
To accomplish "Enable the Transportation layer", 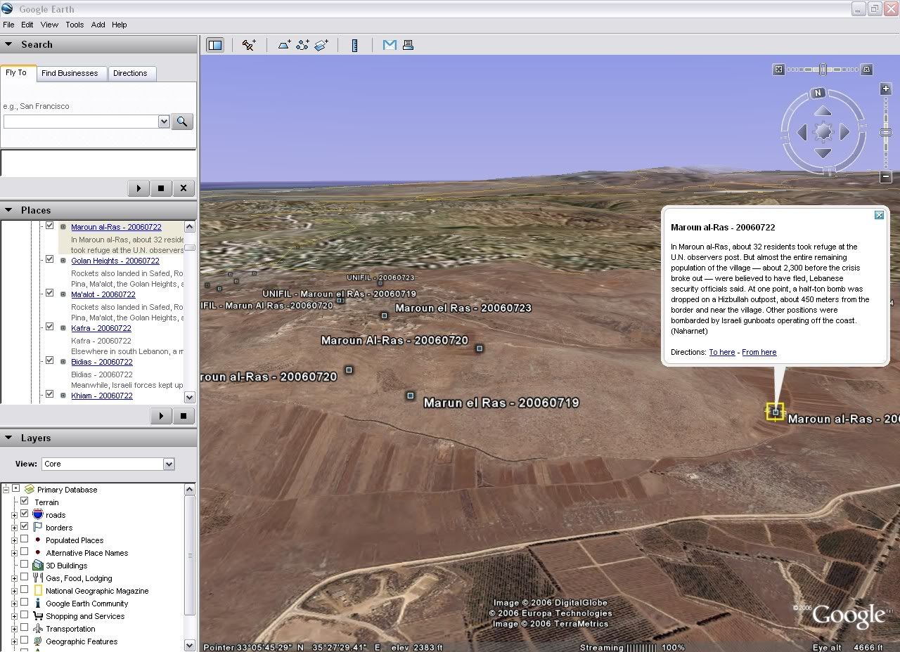I will coord(25,628).
